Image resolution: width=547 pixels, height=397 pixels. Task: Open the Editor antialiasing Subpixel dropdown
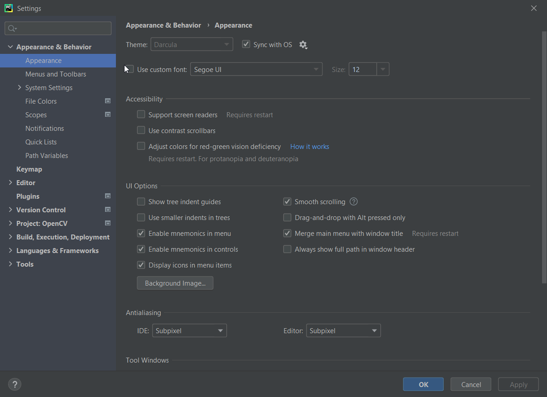pyautogui.click(x=343, y=330)
